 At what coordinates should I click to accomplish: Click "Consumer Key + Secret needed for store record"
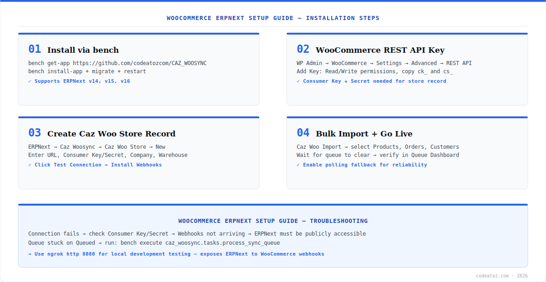pos(371,81)
